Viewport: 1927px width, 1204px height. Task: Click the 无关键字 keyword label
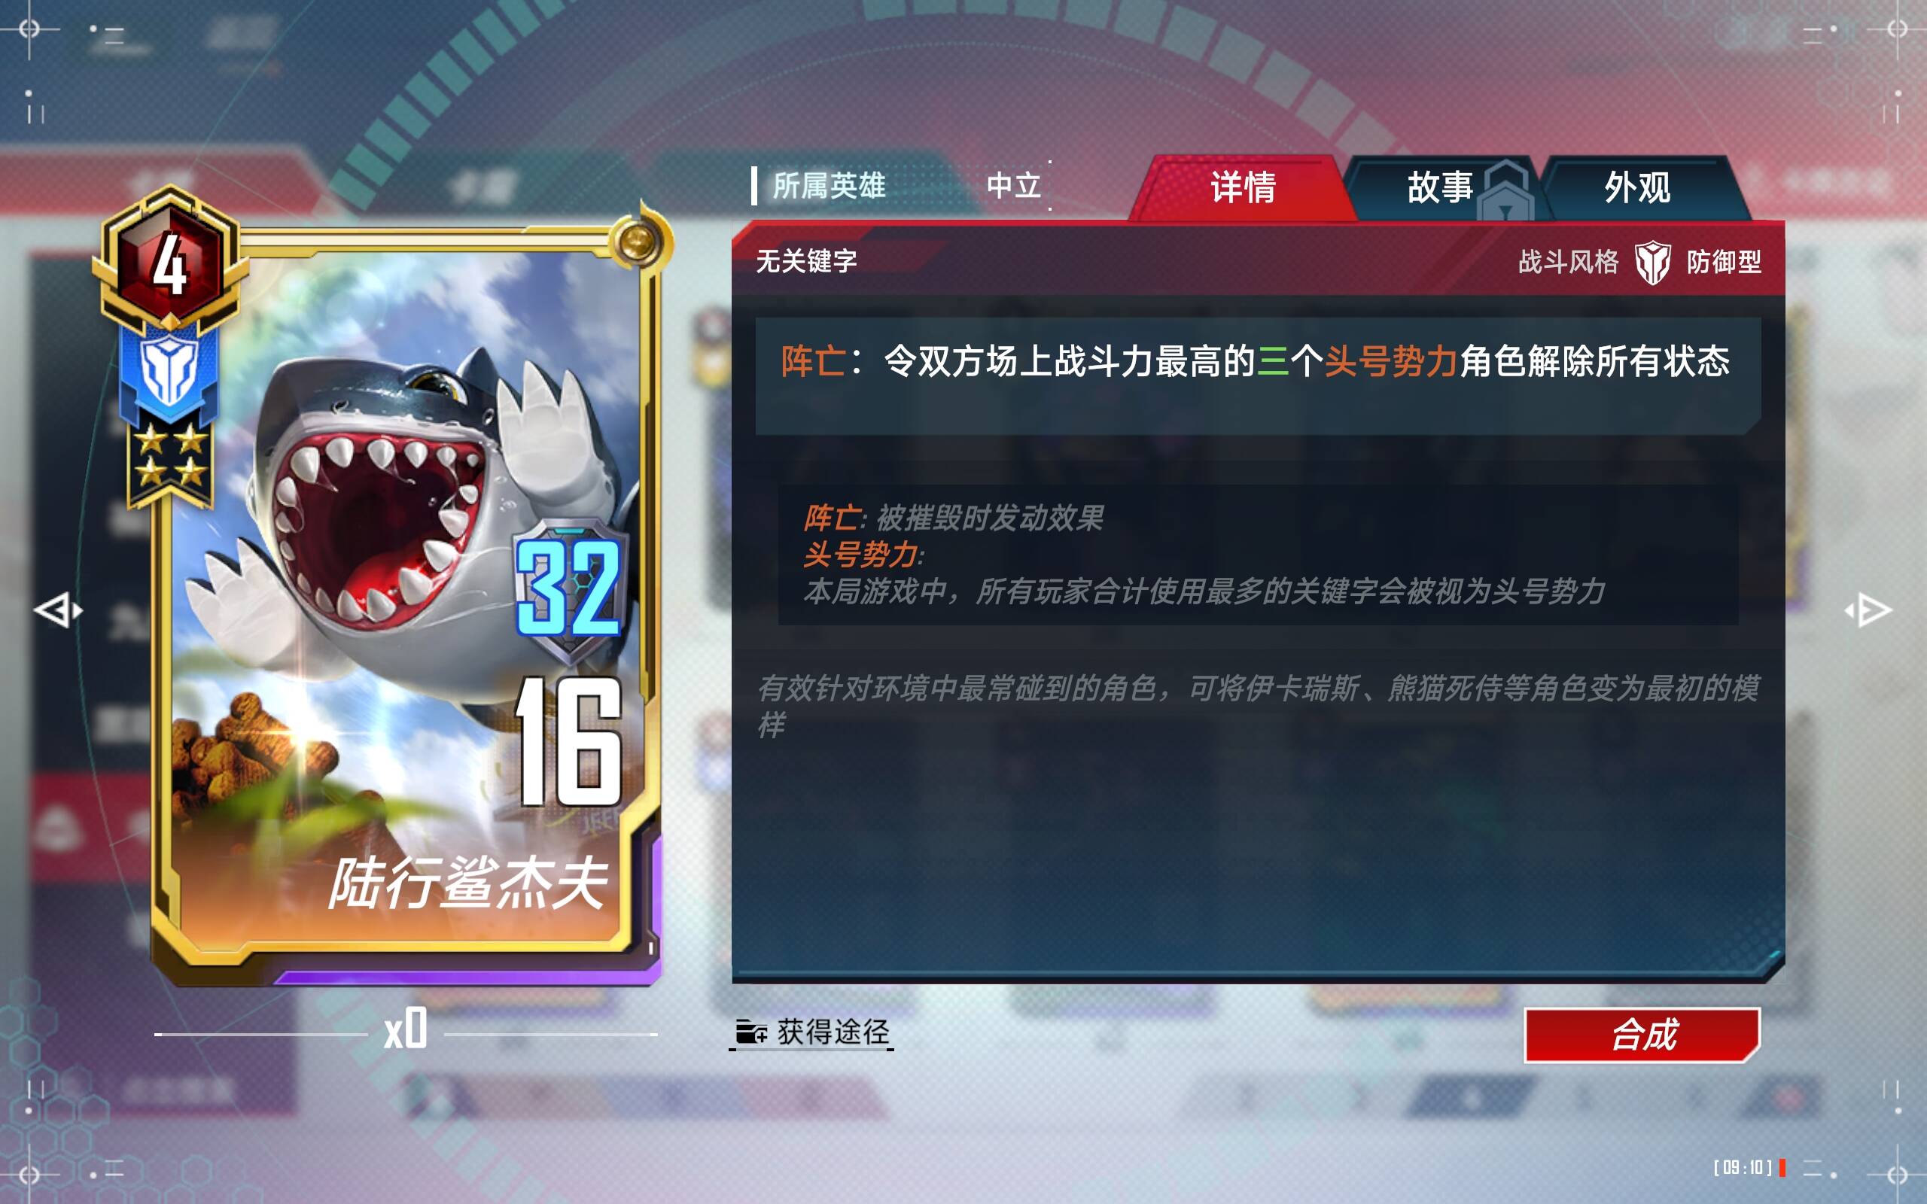pos(806,260)
